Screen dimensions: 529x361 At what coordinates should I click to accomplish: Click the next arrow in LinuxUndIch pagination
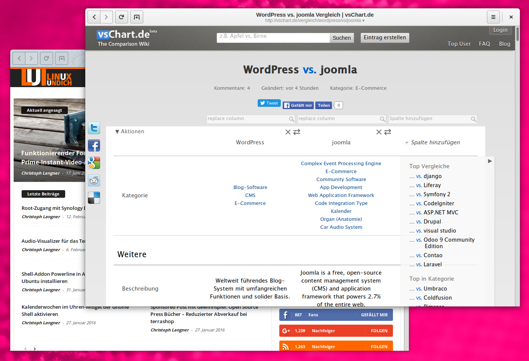pyautogui.click(x=34, y=348)
